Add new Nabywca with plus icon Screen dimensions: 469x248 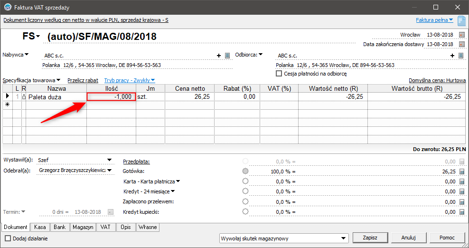219,56
